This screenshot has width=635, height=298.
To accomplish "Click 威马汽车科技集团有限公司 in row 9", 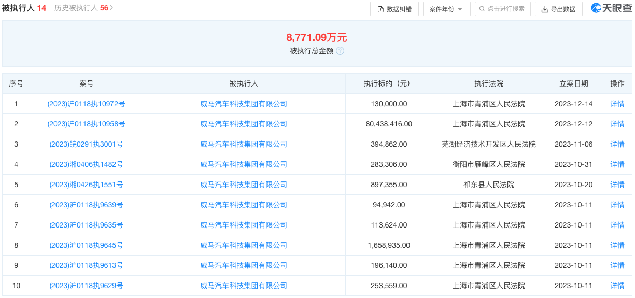I will pyautogui.click(x=244, y=265).
